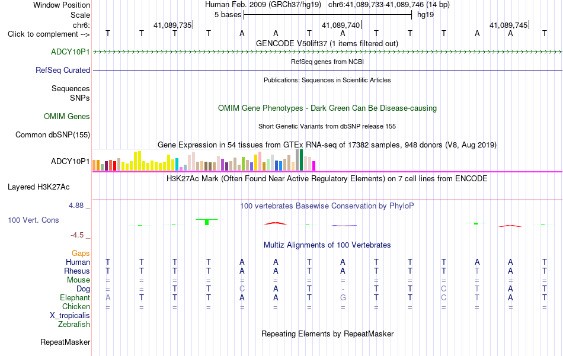
Task: Click 'Publications: Sequences in Scientific Articles' title
Action: pos(327,80)
